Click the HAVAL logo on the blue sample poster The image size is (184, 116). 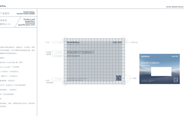pyautogui.click(x=145, y=57)
